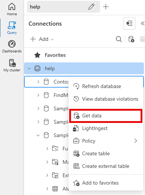The image size is (145, 195).
Task: Choose Create table menu item
Action: 106,154
